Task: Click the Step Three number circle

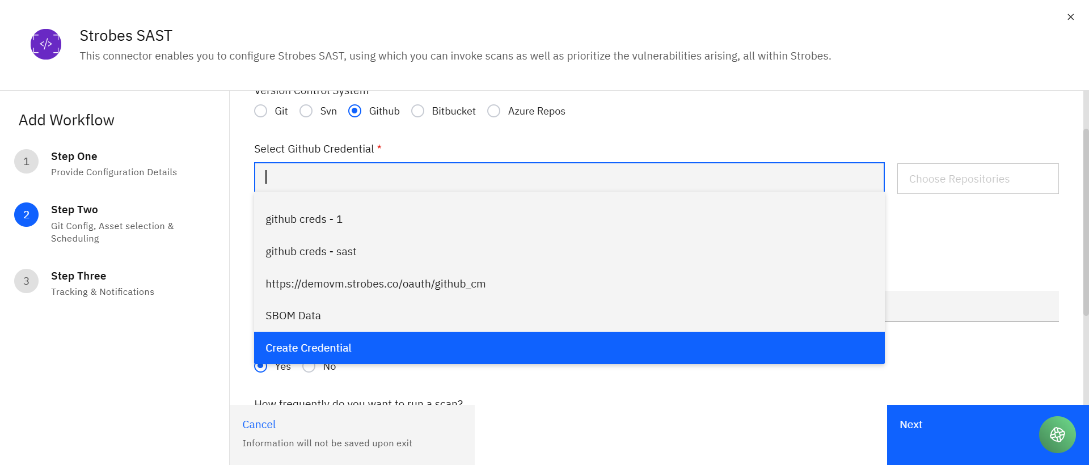Action: pos(26,281)
